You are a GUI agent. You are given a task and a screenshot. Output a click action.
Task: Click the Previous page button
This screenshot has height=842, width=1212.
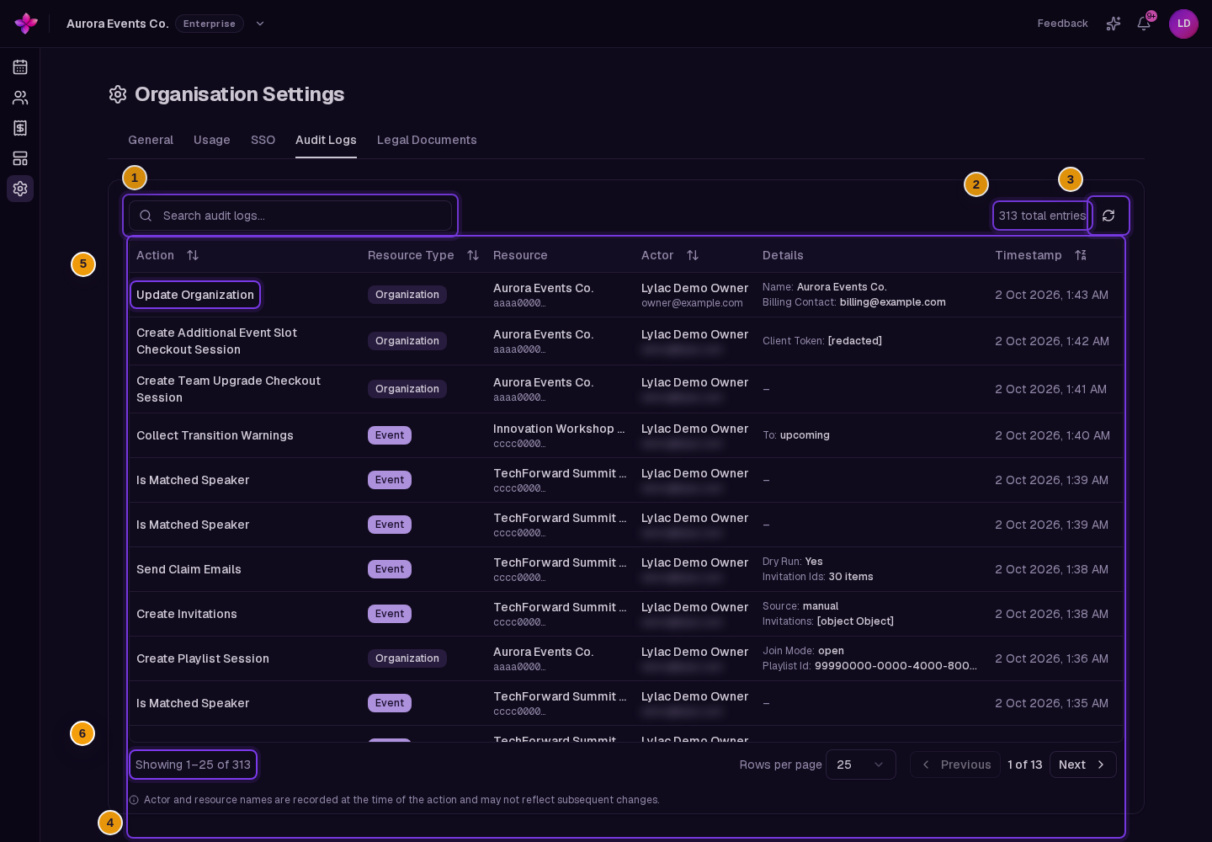pyautogui.click(x=955, y=765)
